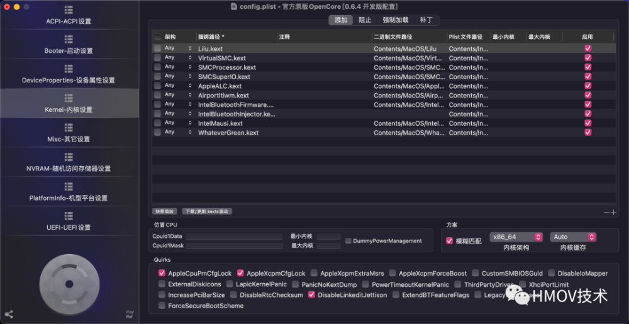629x324 pixels.
Task: Open the Booter boot settings icon
Action: click(x=69, y=39)
